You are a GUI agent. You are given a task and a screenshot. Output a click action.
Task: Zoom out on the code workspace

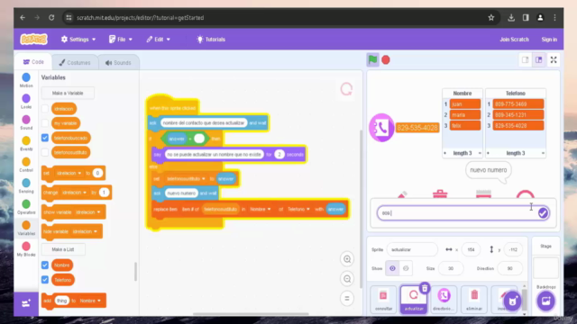click(347, 279)
